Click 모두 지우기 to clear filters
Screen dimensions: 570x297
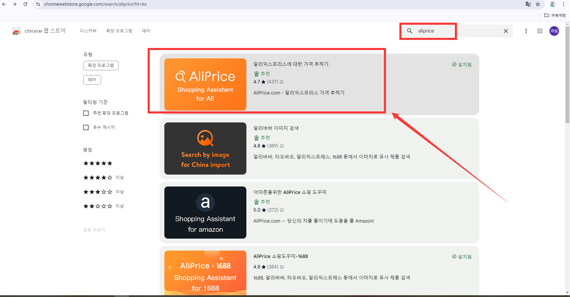94,230
